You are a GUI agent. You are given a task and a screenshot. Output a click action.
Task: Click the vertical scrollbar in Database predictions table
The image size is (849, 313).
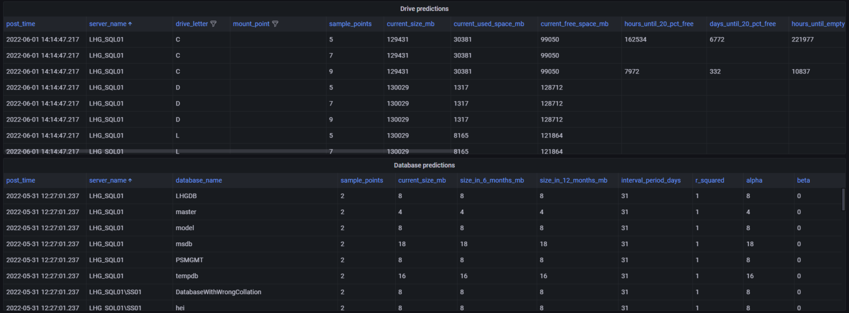coord(843,199)
